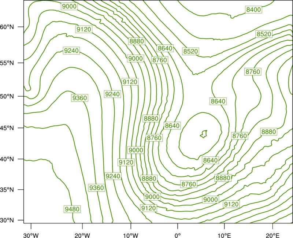Click the 8400 contour label

[253, 10]
